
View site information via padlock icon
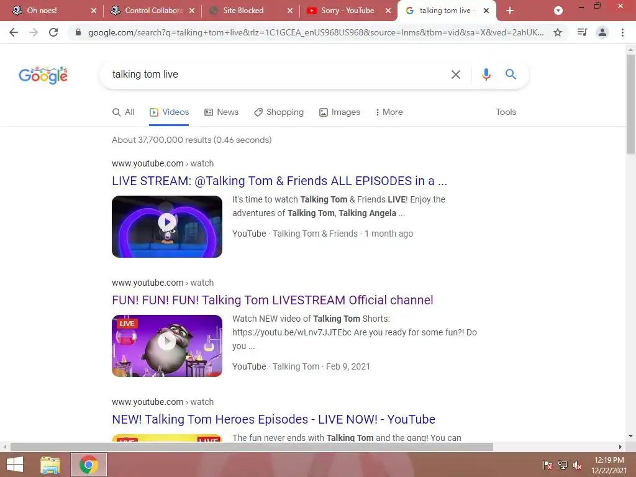[x=78, y=32]
